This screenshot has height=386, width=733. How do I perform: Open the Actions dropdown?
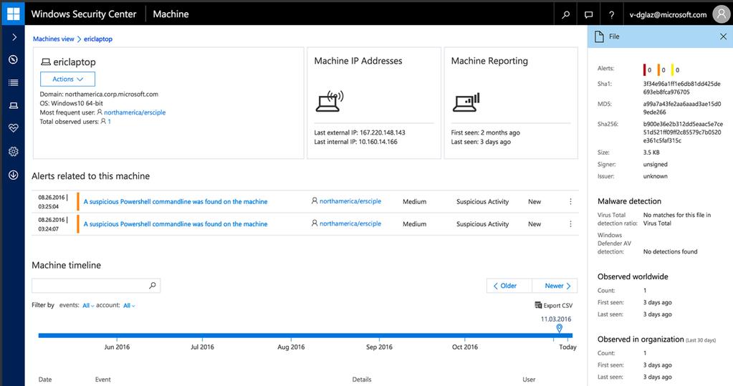(x=68, y=79)
